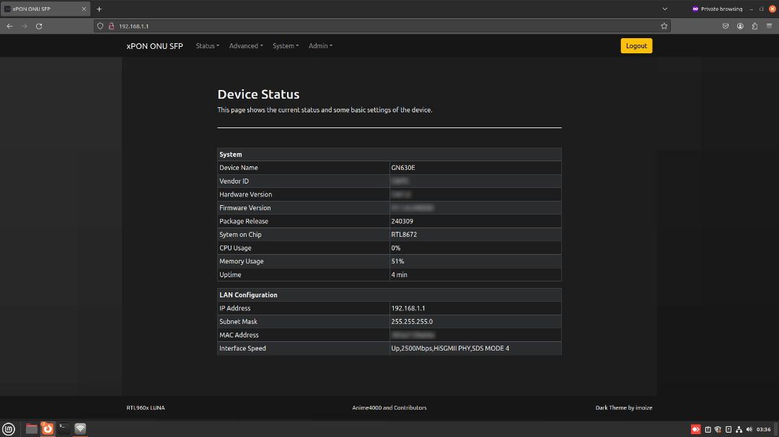Open the Linux Mint start menu
Image resolution: width=779 pixels, height=437 pixels.
click(9, 429)
